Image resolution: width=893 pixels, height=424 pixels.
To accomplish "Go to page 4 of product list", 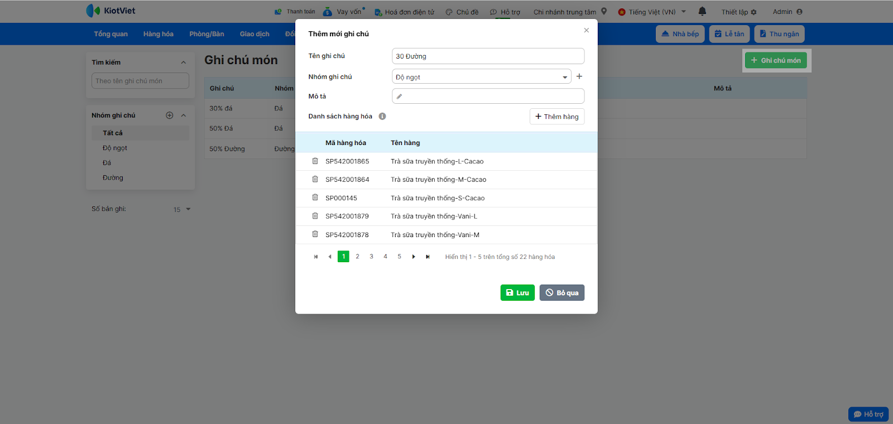I will 386,257.
